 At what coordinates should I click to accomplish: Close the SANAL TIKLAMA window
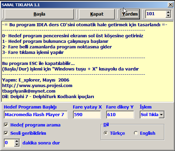[171, 5]
